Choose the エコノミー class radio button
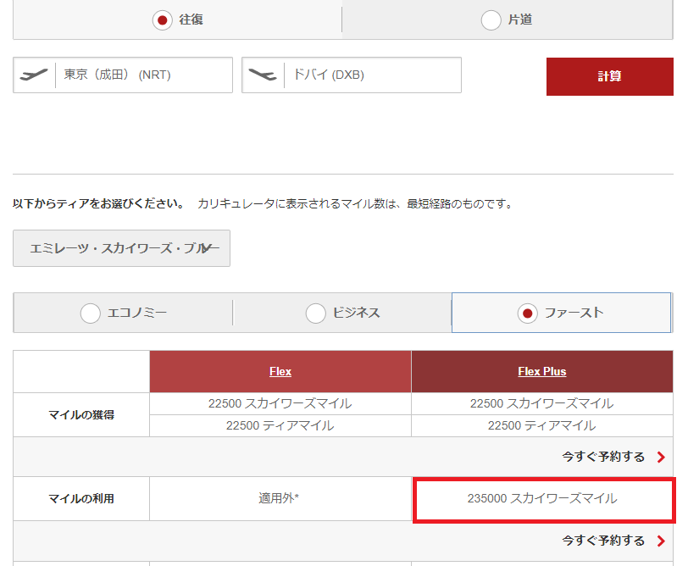This screenshot has width=688, height=566. pos(91,314)
